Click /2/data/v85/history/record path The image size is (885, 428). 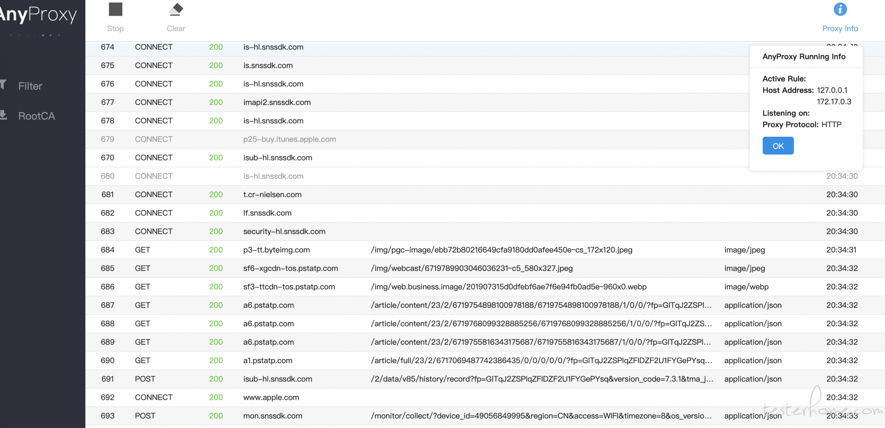point(542,379)
